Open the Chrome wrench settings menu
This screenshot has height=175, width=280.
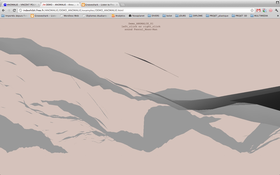[x=277, y=10]
